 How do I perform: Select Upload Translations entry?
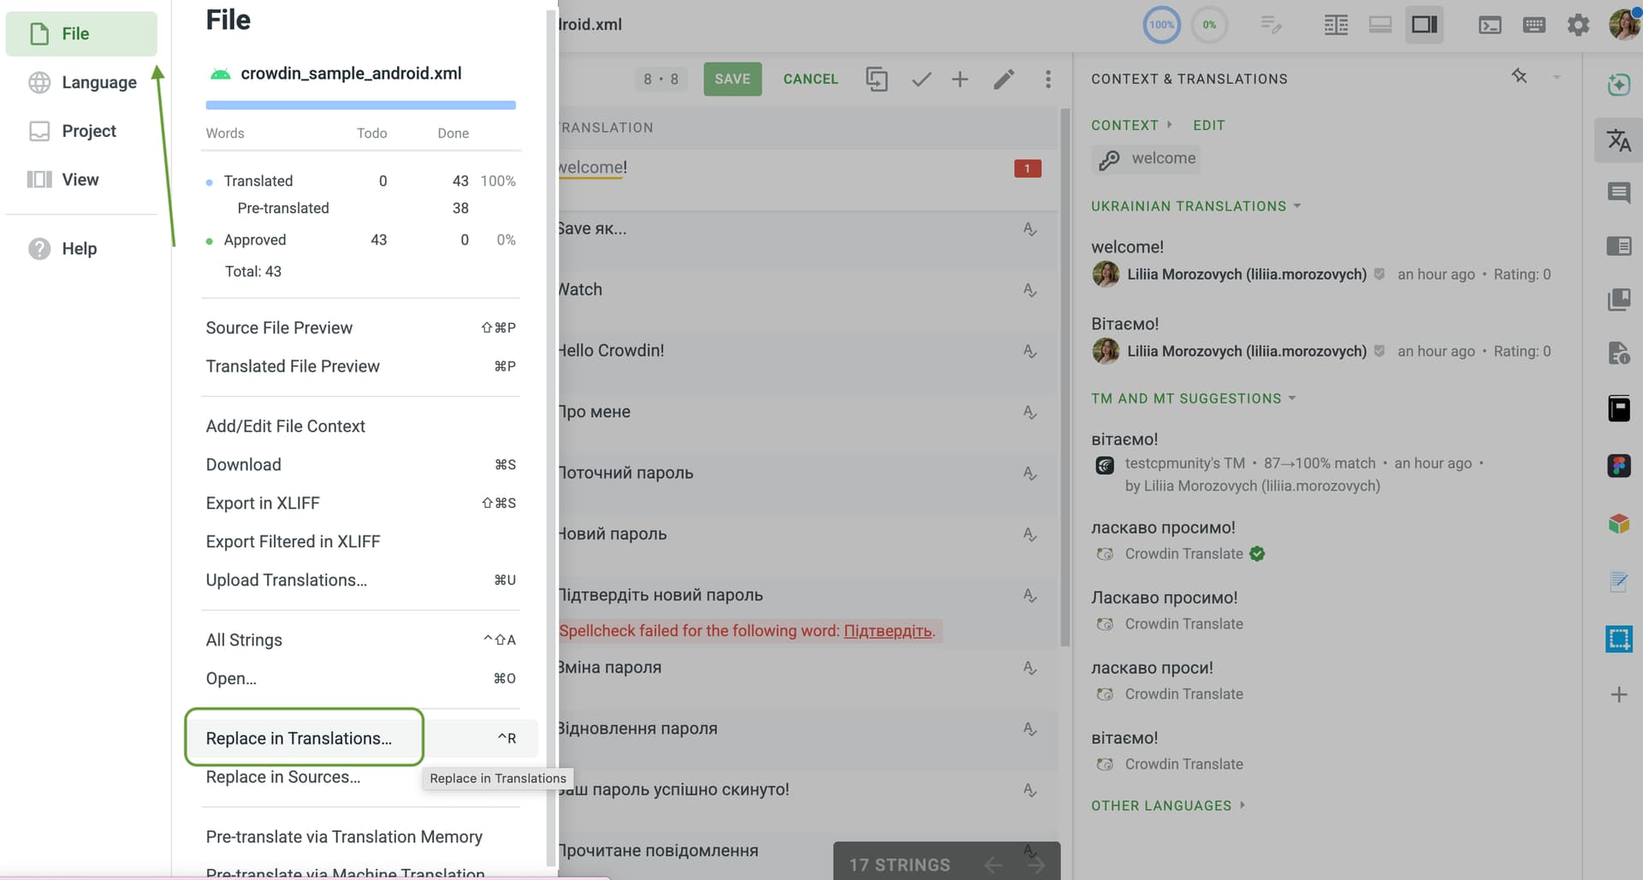[x=360, y=580]
